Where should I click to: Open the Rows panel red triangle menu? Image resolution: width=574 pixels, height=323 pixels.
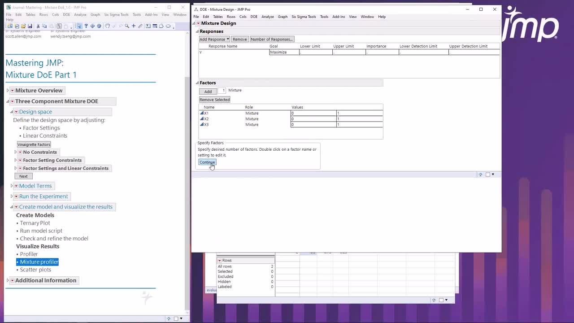pos(219,260)
